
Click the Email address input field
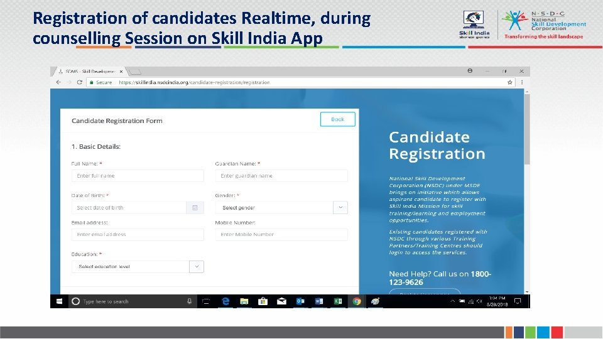pyautogui.click(x=138, y=234)
